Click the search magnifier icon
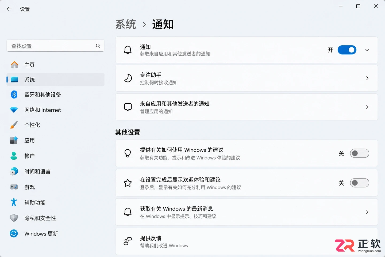This screenshot has height=257, width=385. tap(98, 46)
